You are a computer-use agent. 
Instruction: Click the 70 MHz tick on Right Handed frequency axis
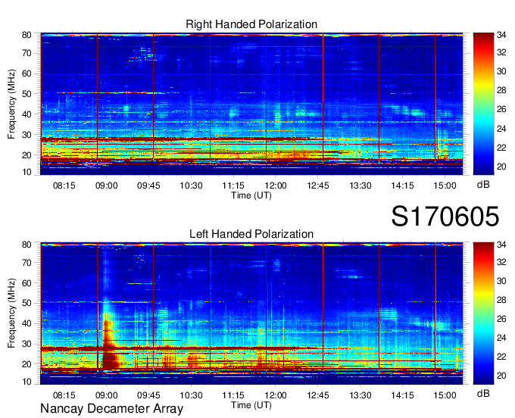pyautogui.click(x=27, y=53)
